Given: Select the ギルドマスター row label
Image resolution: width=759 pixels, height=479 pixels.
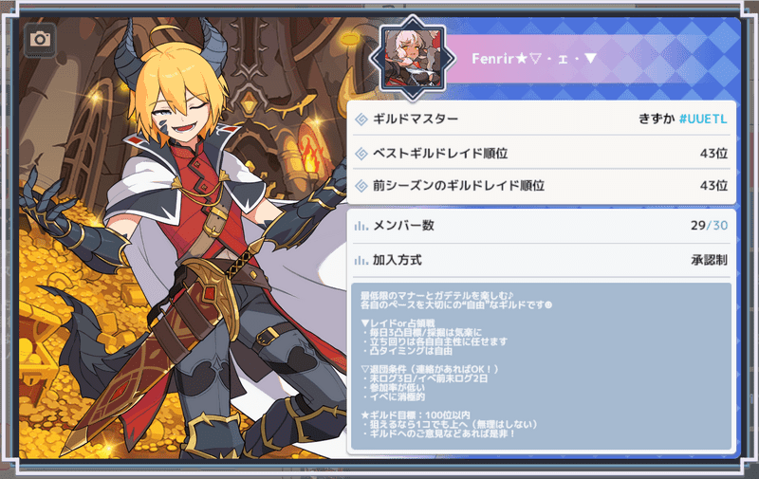Looking at the screenshot, I should [x=416, y=119].
